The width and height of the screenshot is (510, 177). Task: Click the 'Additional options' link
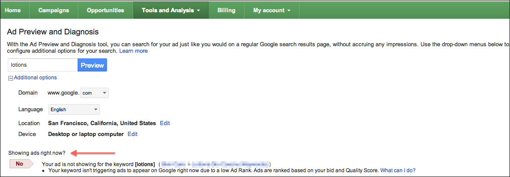(x=35, y=78)
